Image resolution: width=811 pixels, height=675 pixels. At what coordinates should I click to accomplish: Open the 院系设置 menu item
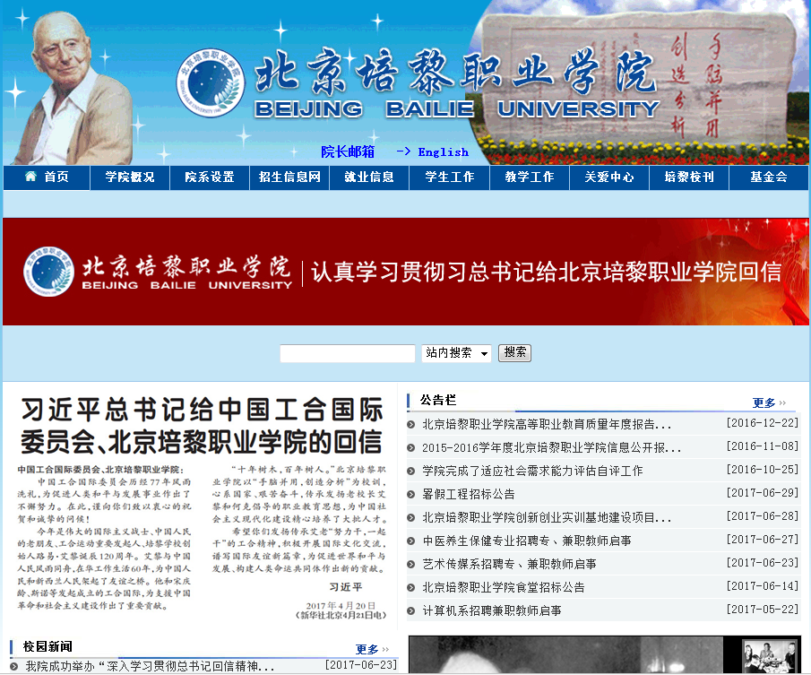tap(210, 177)
